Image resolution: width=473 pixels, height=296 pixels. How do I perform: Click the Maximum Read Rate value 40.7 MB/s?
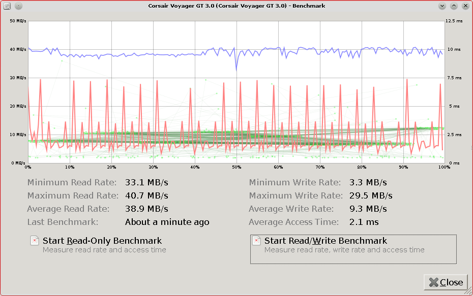[146, 196]
